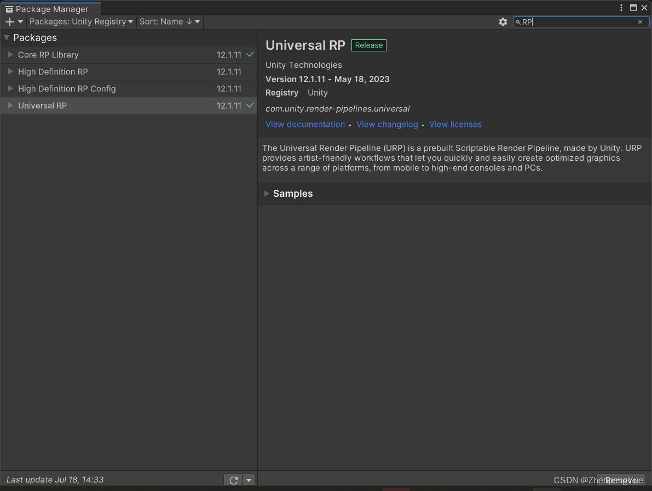Click the Remove package button

click(x=621, y=480)
